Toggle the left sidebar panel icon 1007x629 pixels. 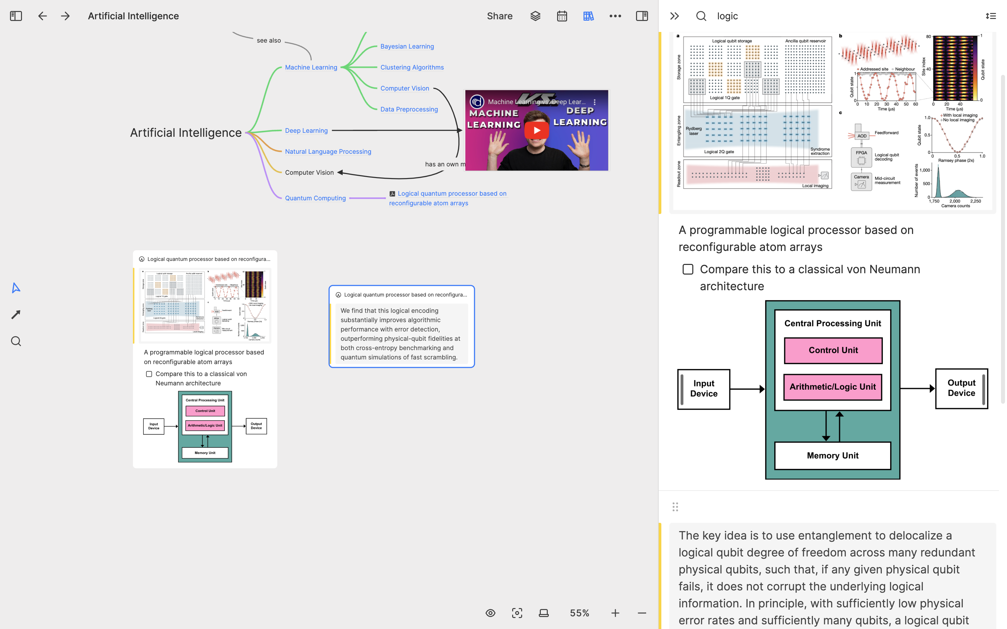[16, 16]
